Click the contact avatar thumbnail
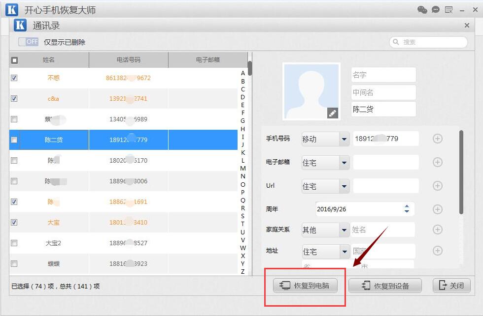This screenshot has width=483, height=316. click(x=311, y=91)
